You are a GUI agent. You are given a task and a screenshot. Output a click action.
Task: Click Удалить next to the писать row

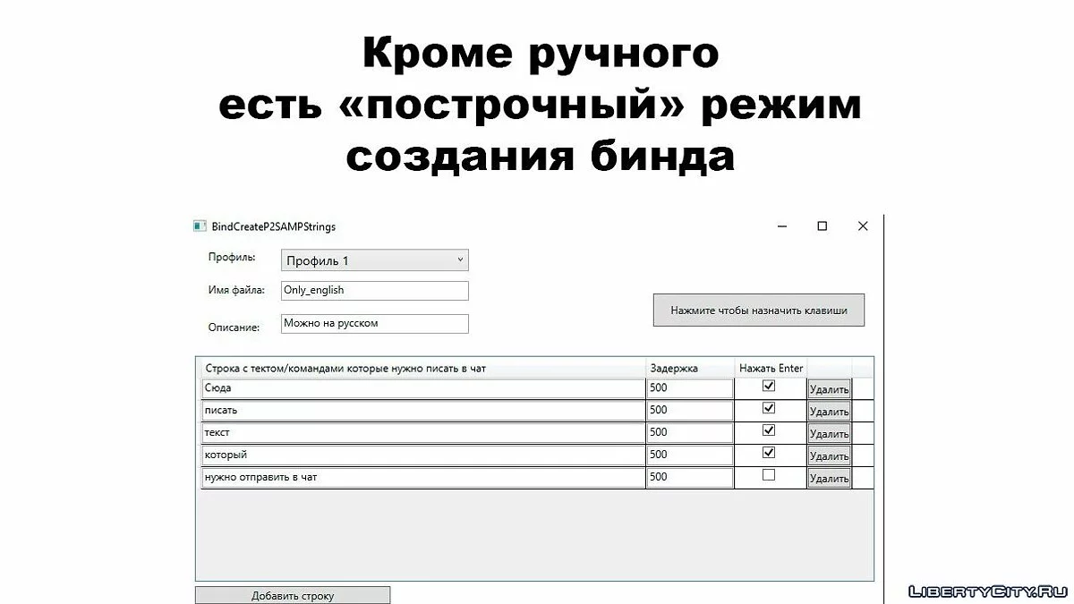(x=829, y=412)
